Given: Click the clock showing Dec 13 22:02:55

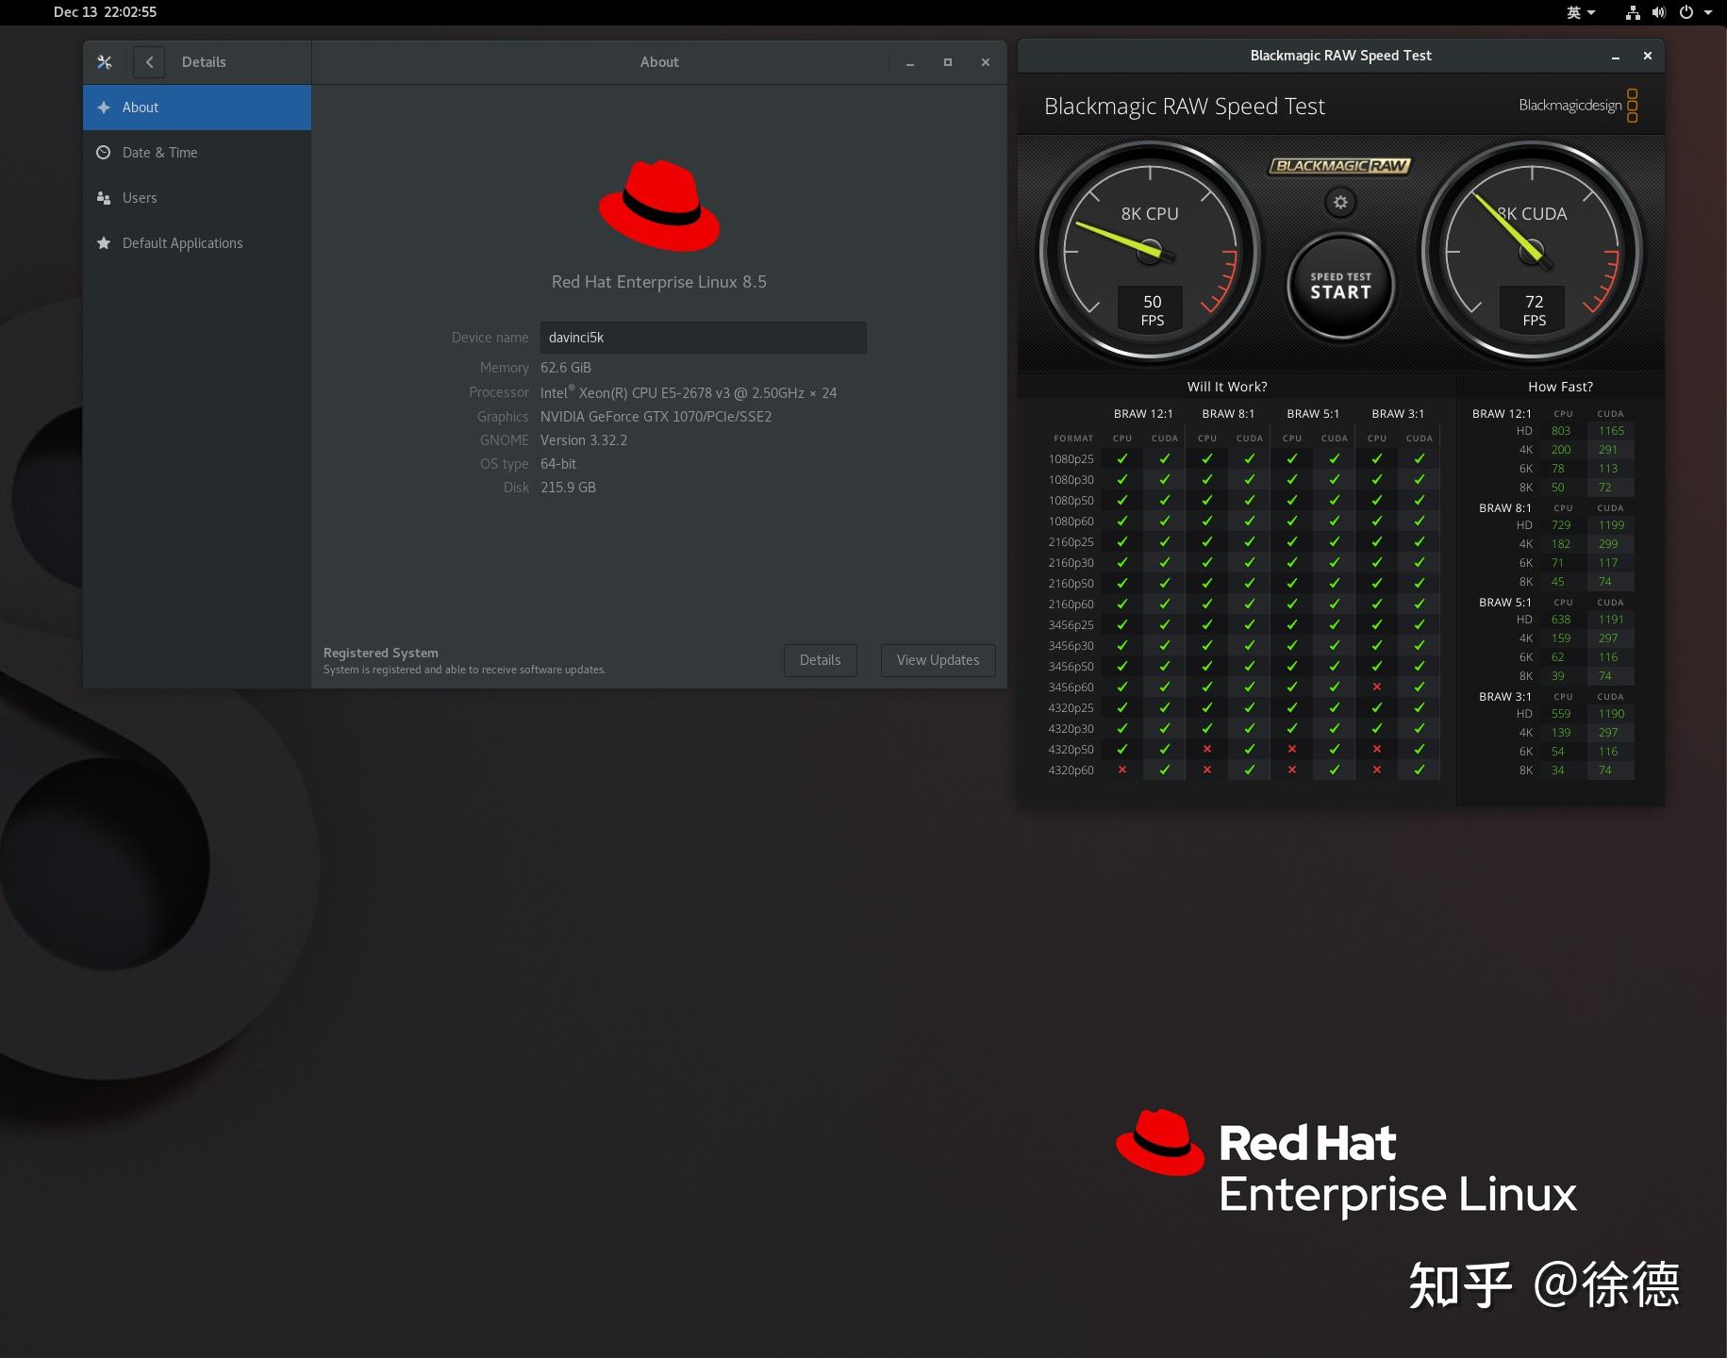Looking at the screenshot, I should pos(105,12).
